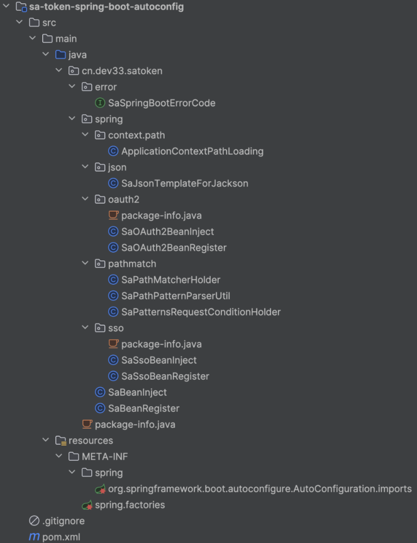The height and width of the screenshot is (543, 417).
Task: Click the Spring icon of AutoConfiguration.imports file
Action: [100, 488]
